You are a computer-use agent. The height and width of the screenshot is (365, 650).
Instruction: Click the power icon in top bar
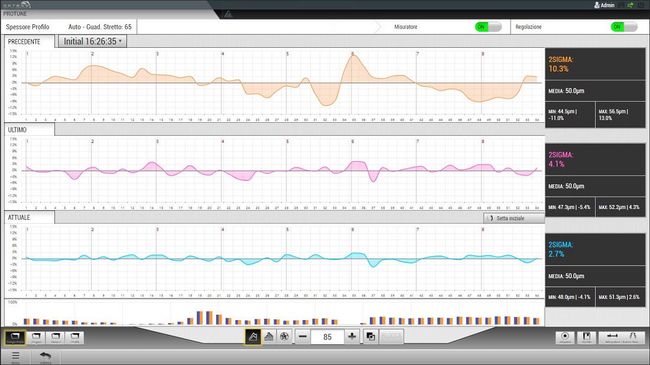pyautogui.click(x=641, y=5)
